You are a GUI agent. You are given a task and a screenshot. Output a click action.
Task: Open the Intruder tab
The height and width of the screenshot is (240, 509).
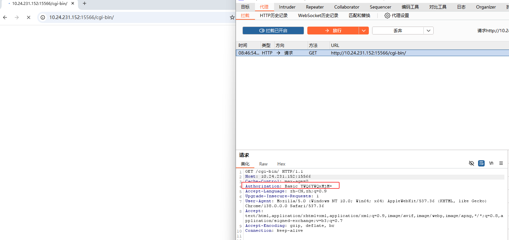(287, 7)
